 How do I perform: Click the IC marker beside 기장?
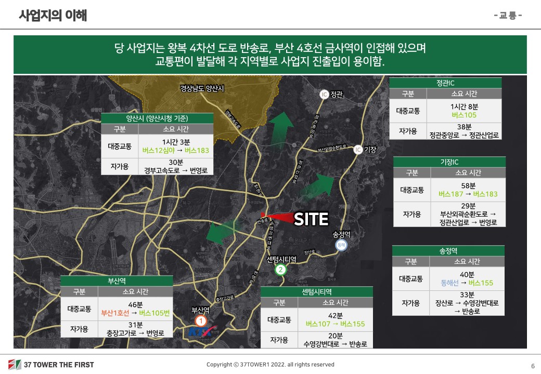click(358, 150)
